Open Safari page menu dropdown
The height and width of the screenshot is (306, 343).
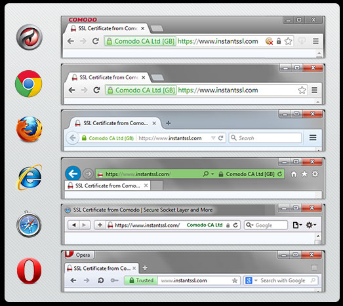tap(298, 225)
